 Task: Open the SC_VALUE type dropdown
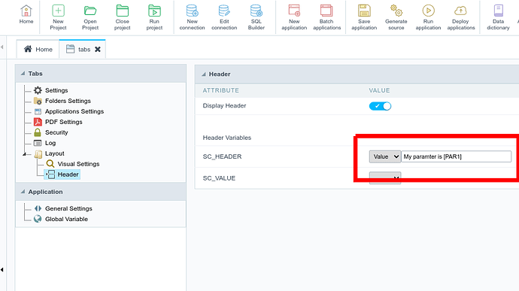pos(385,177)
